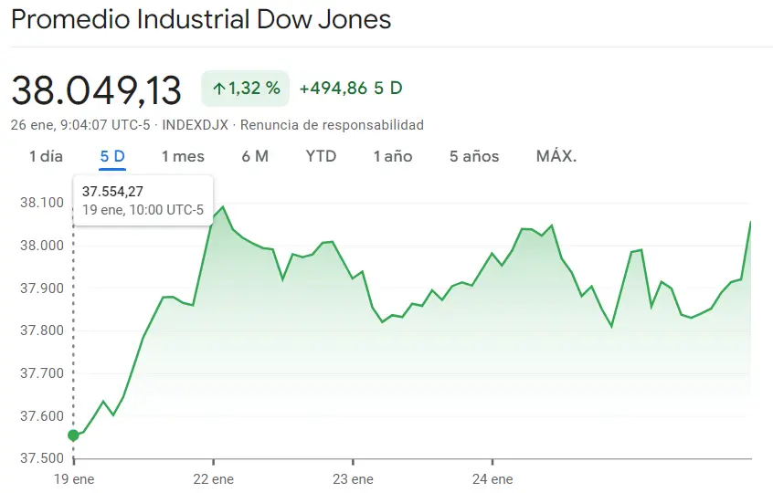Viewport: 773px width, 493px height.
Task: Click the green upward arrow in the percentage badge
Action: (x=218, y=89)
